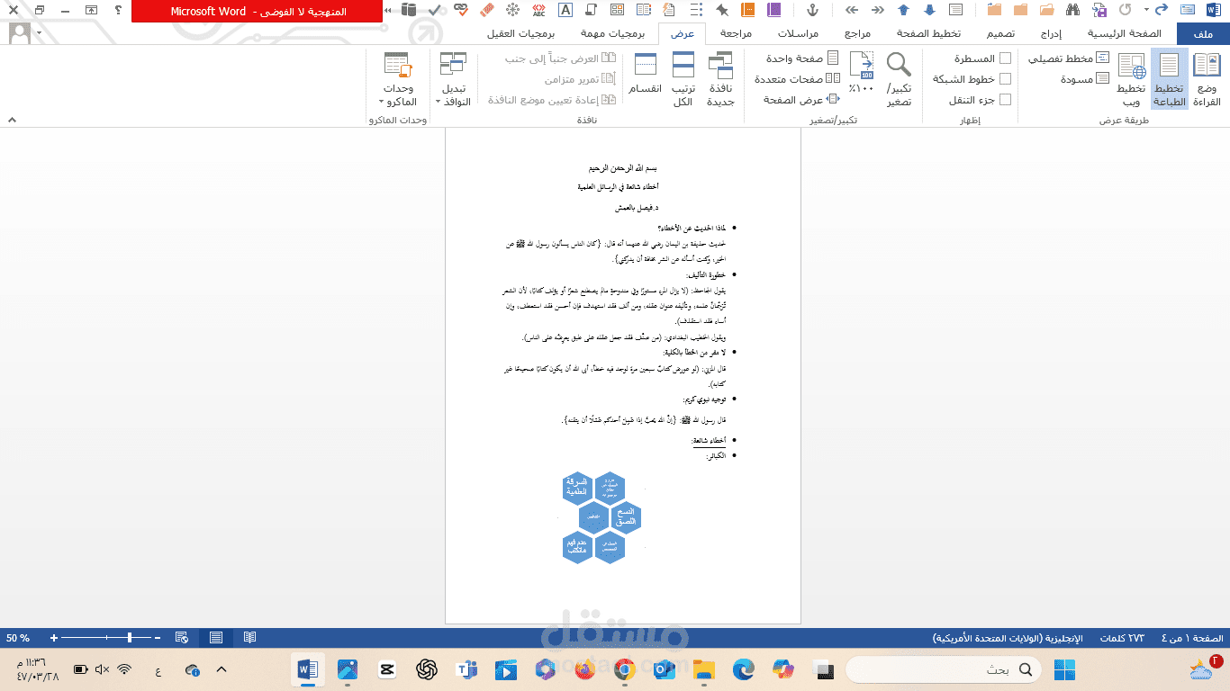Click the zoom in plus button

[54, 637]
